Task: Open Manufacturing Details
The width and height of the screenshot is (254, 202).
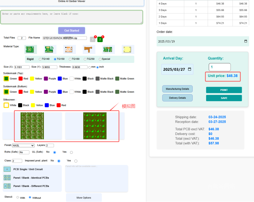Action: pos(177,89)
